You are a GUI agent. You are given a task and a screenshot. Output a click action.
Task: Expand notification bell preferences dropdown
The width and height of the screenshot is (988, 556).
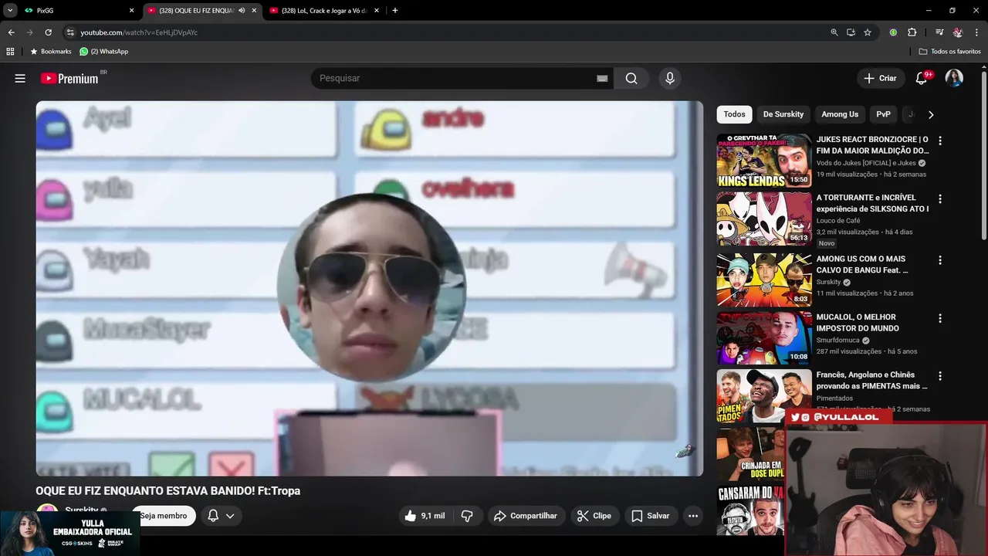point(230,516)
